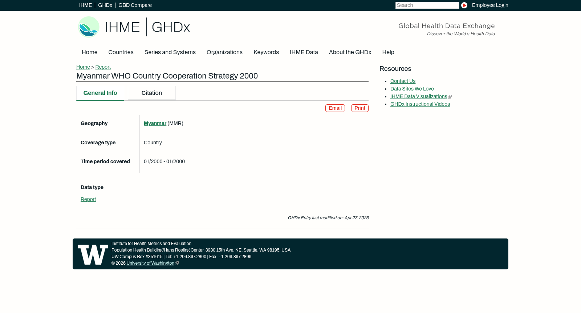Open the Countries menu
581x313 pixels.
121,52
